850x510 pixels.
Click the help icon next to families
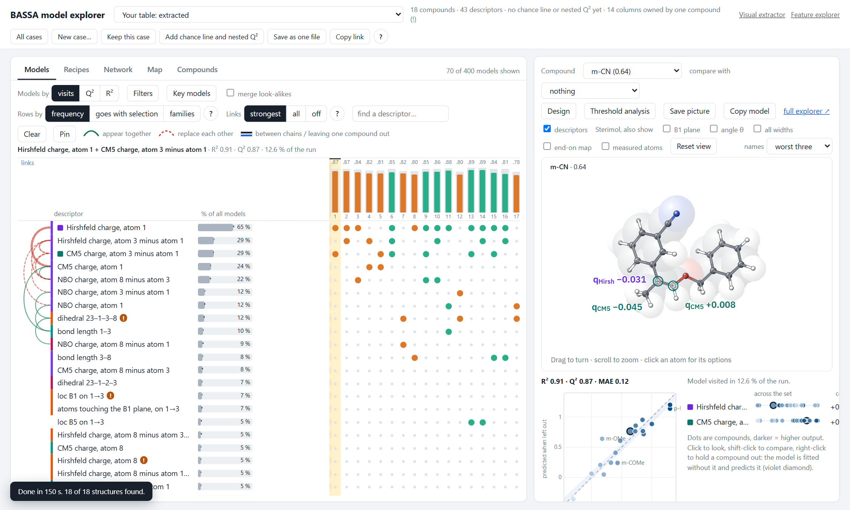tap(211, 114)
